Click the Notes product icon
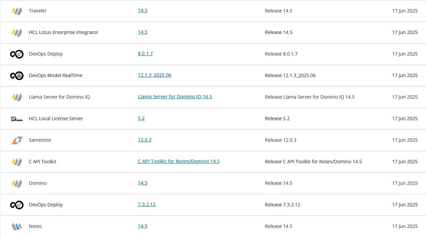 [x=16, y=226]
